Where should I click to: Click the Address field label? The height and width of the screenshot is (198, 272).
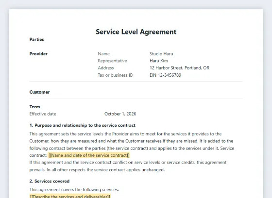click(106, 68)
